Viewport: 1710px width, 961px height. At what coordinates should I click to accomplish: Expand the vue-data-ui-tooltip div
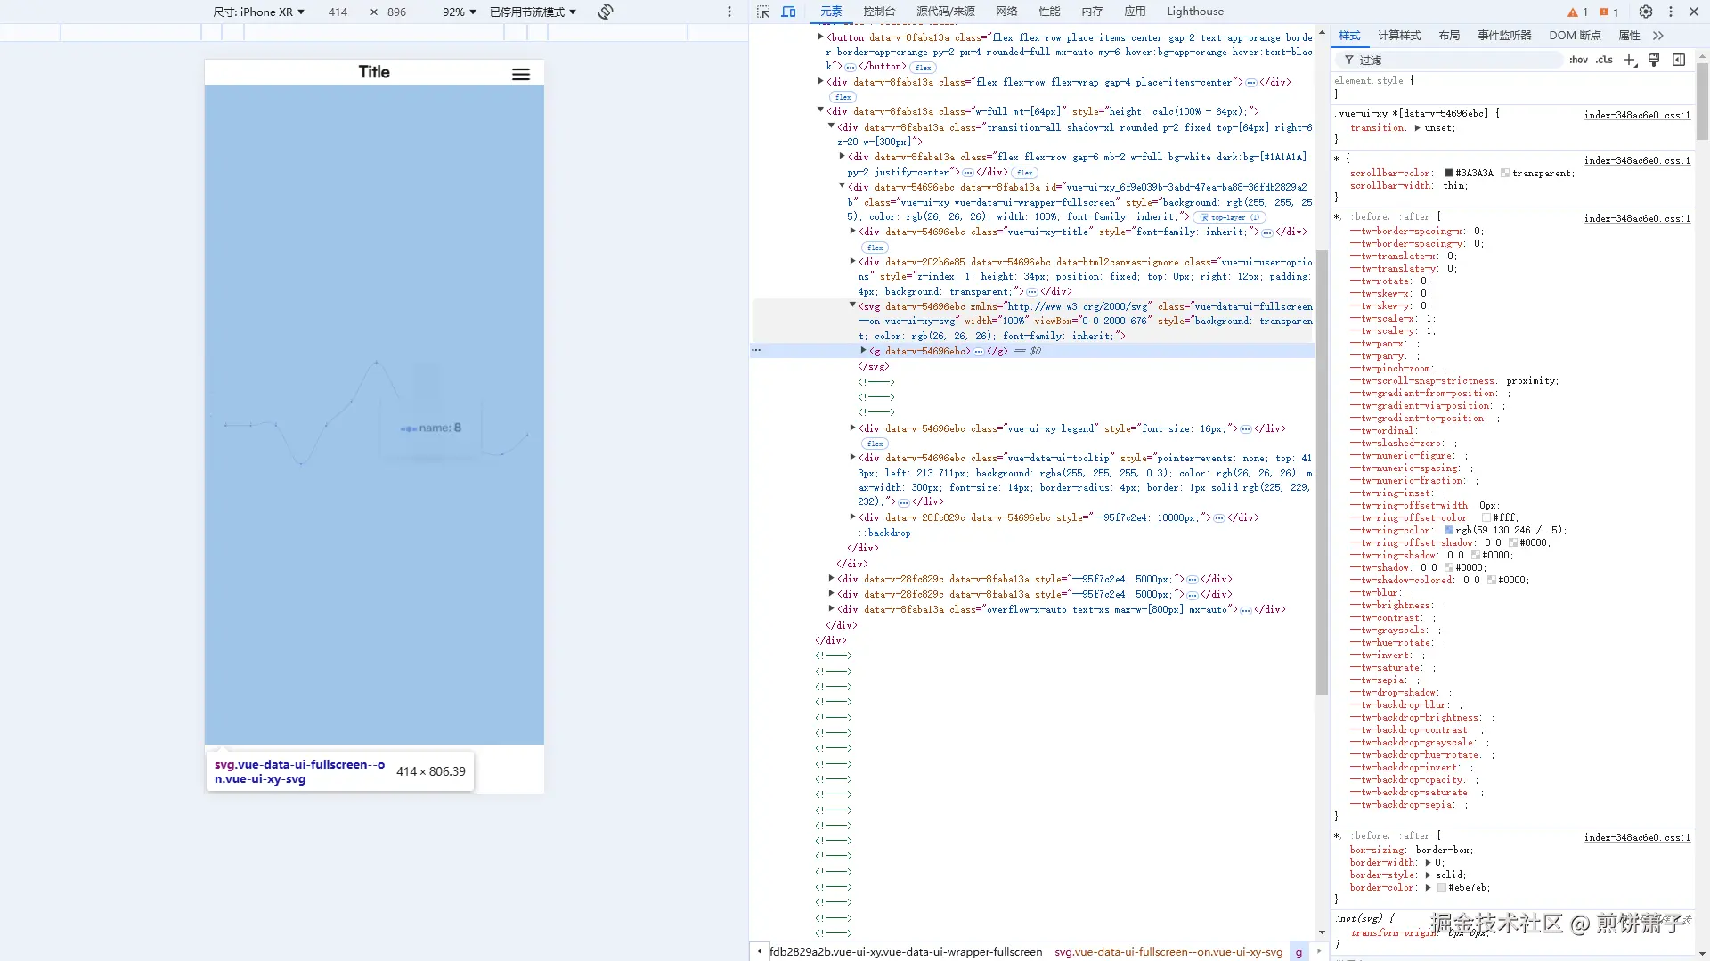(x=852, y=458)
